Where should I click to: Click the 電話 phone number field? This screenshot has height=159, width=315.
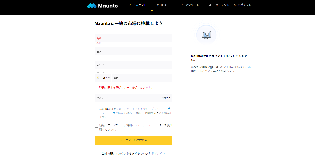tap(142, 78)
